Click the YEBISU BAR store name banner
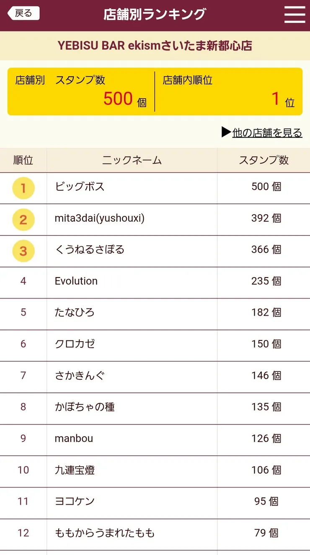This screenshot has width=310, height=555. [x=155, y=46]
